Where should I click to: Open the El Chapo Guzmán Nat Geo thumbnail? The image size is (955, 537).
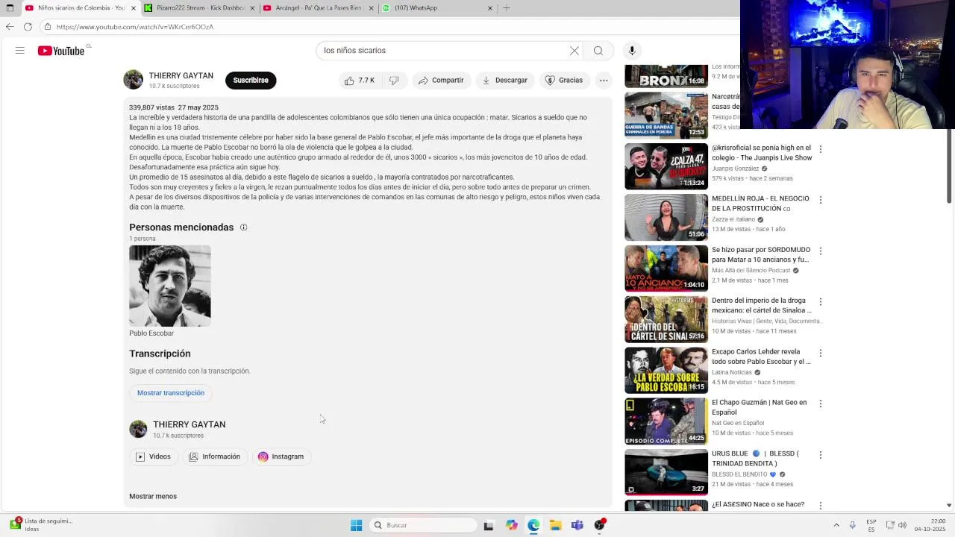(666, 421)
